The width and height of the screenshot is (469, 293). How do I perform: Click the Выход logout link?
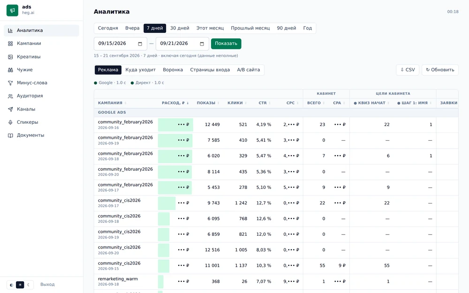47,285
